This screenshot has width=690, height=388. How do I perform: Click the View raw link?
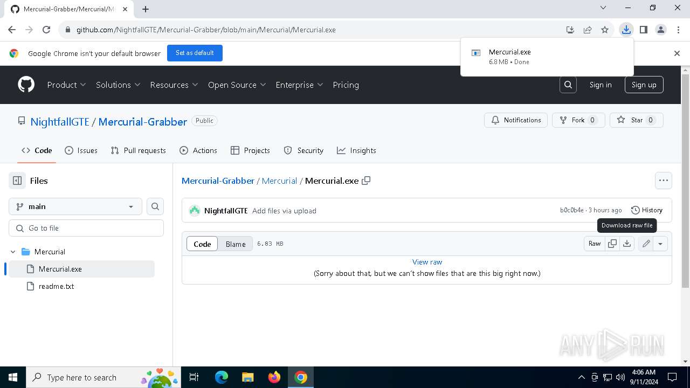[x=427, y=262]
